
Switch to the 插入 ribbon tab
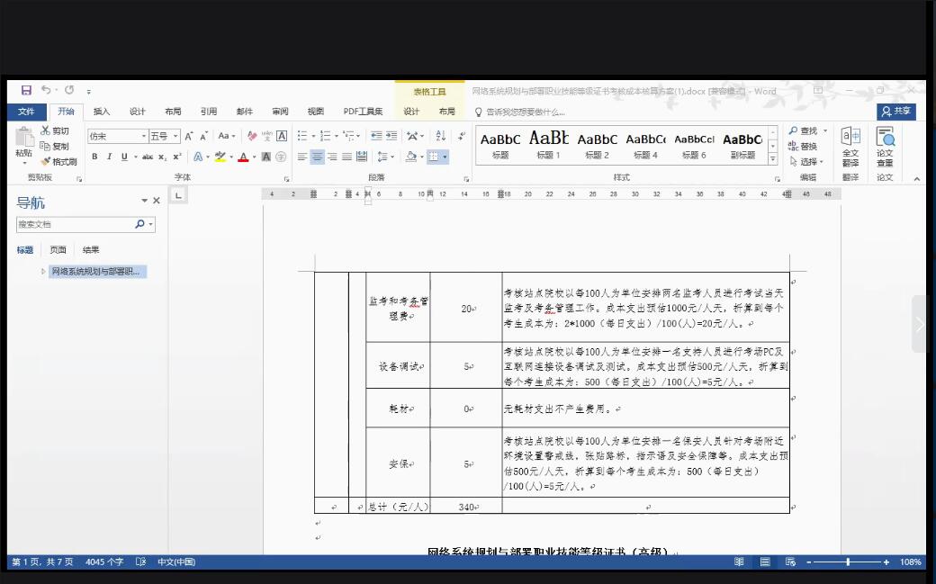click(102, 112)
